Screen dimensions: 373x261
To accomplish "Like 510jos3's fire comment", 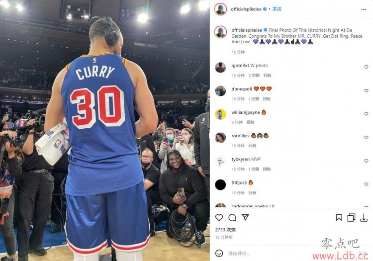I will pyautogui.click(x=366, y=184).
